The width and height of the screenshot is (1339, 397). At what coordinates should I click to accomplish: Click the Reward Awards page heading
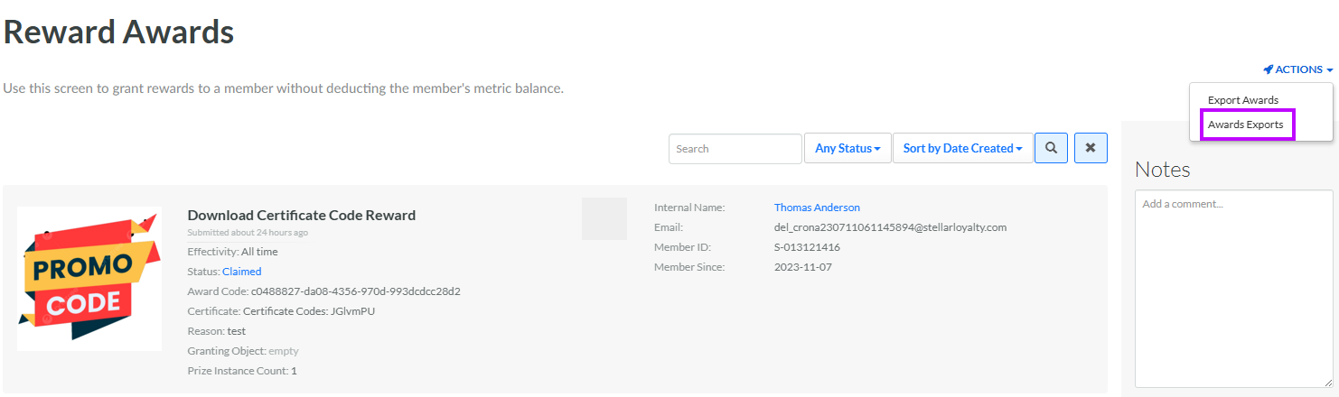(118, 32)
